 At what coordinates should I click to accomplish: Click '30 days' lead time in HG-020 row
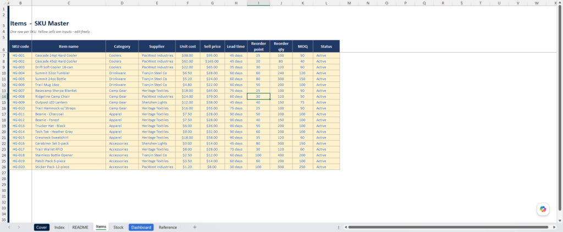(x=236, y=167)
